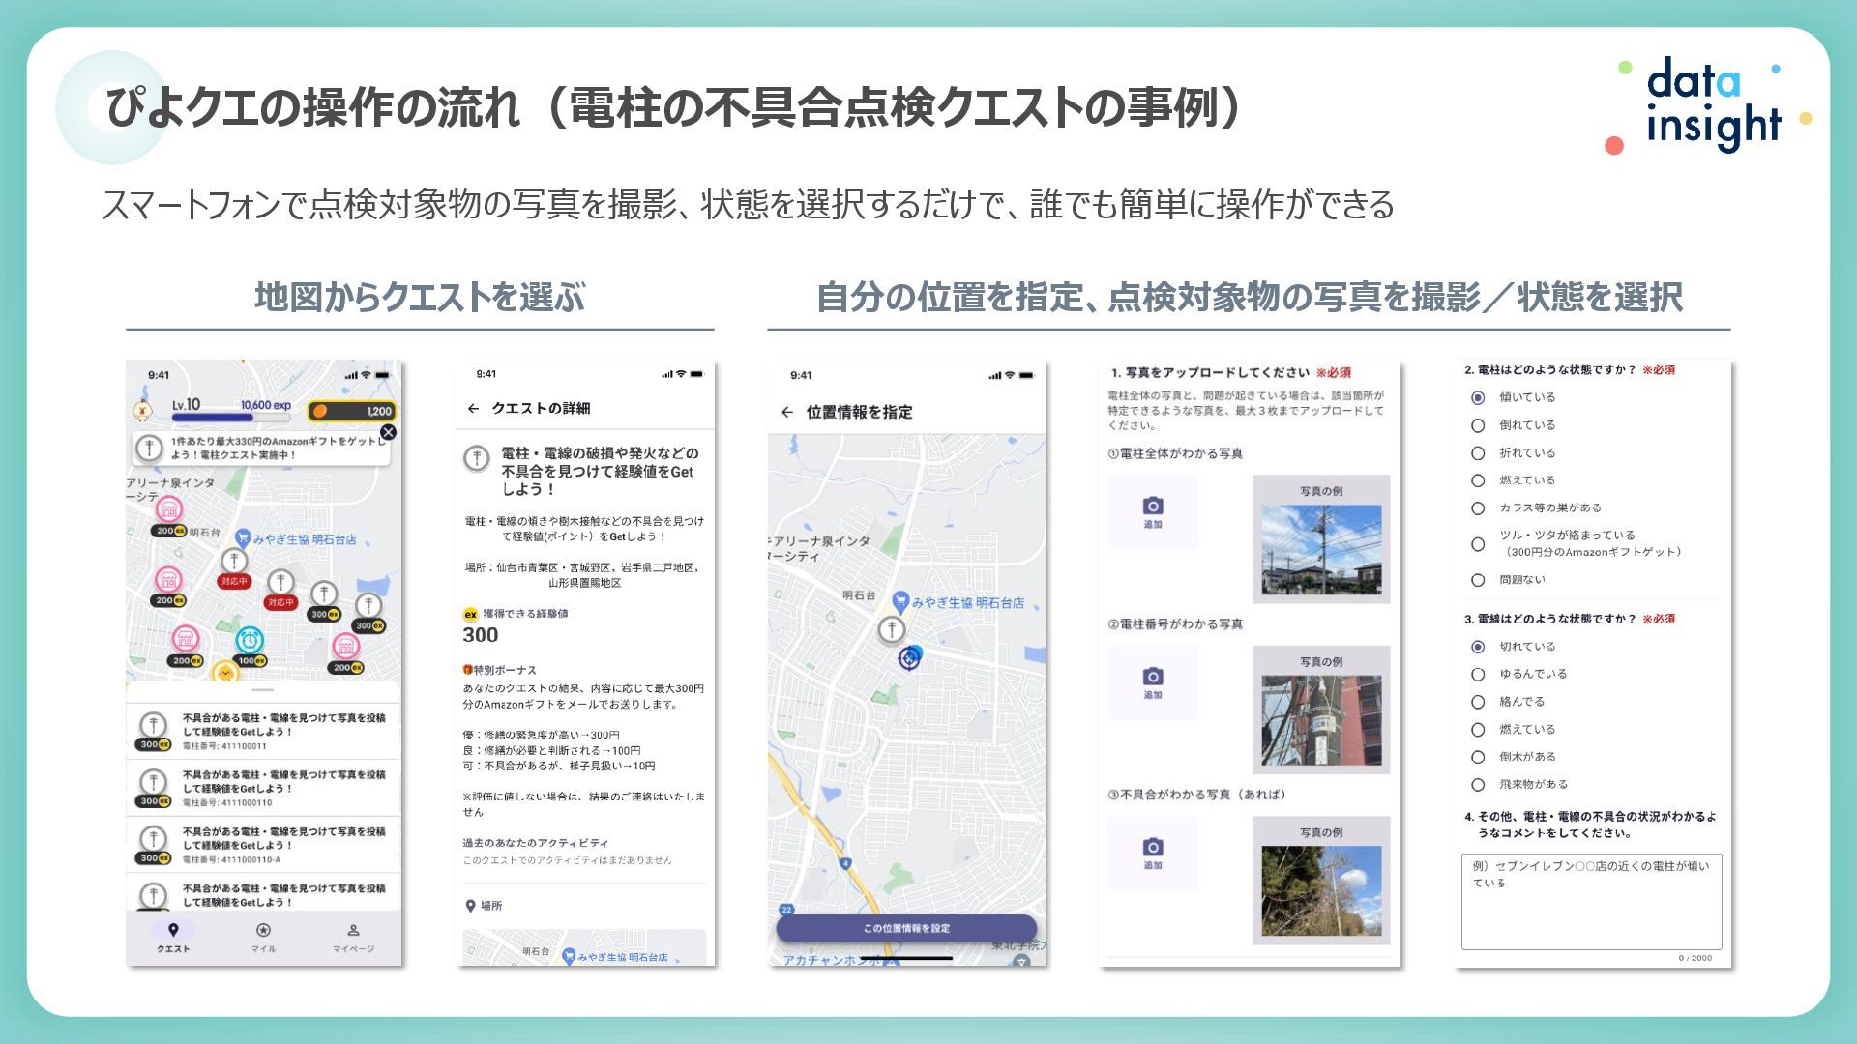Tap the teal alarm clock quest marker

click(x=249, y=640)
